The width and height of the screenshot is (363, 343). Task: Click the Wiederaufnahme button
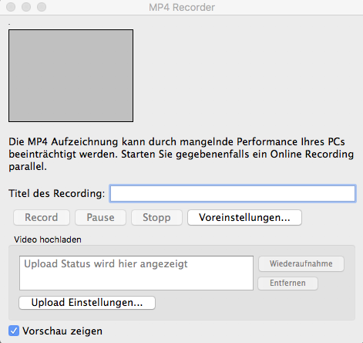[301, 263]
